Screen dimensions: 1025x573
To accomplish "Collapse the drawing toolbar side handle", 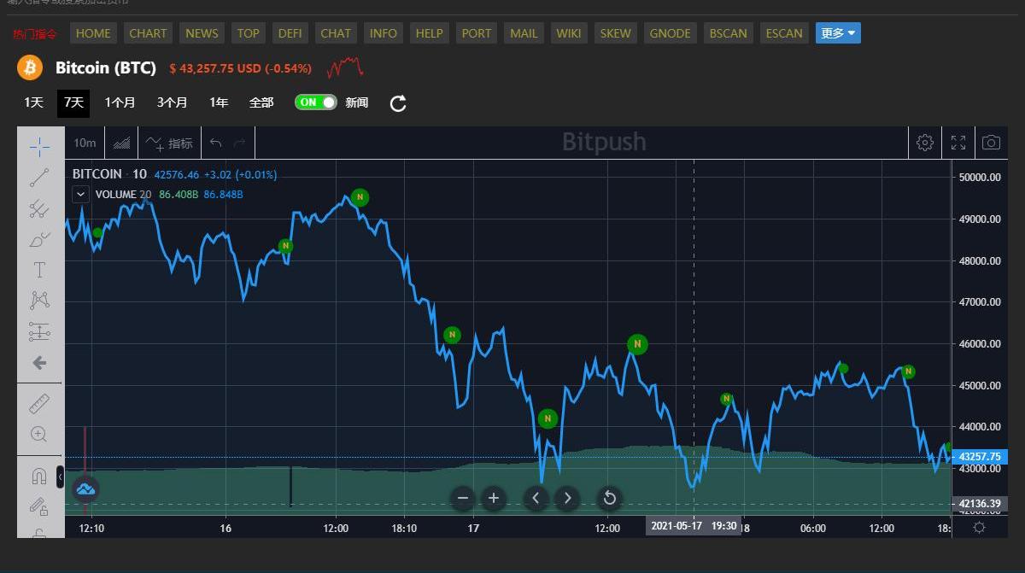I will [60, 477].
